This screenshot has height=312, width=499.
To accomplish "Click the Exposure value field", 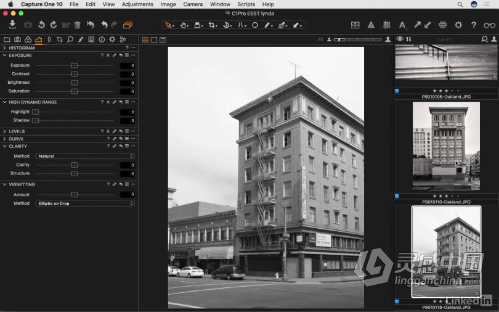I will 128,65.
